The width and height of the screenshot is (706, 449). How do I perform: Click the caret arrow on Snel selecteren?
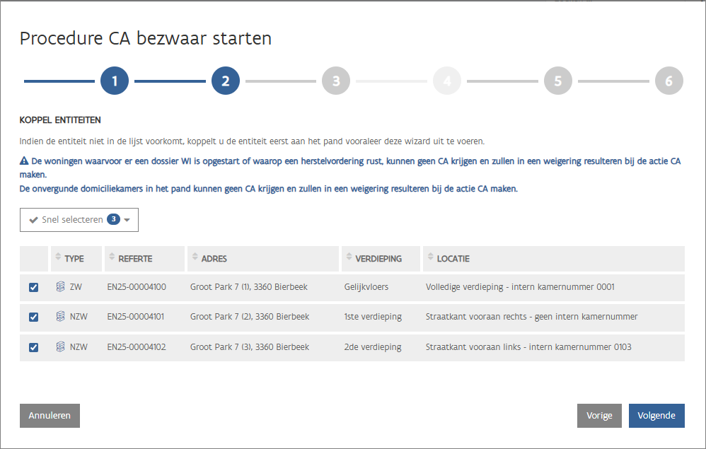[x=127, y=221]
